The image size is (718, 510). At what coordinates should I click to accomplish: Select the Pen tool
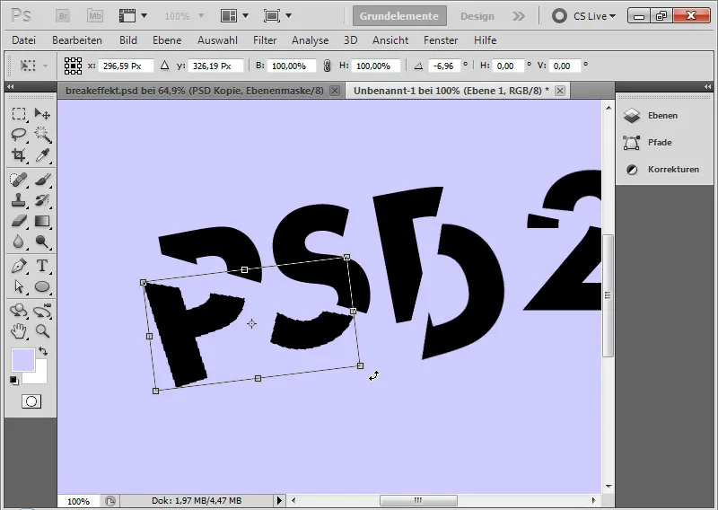pos(19,266)
